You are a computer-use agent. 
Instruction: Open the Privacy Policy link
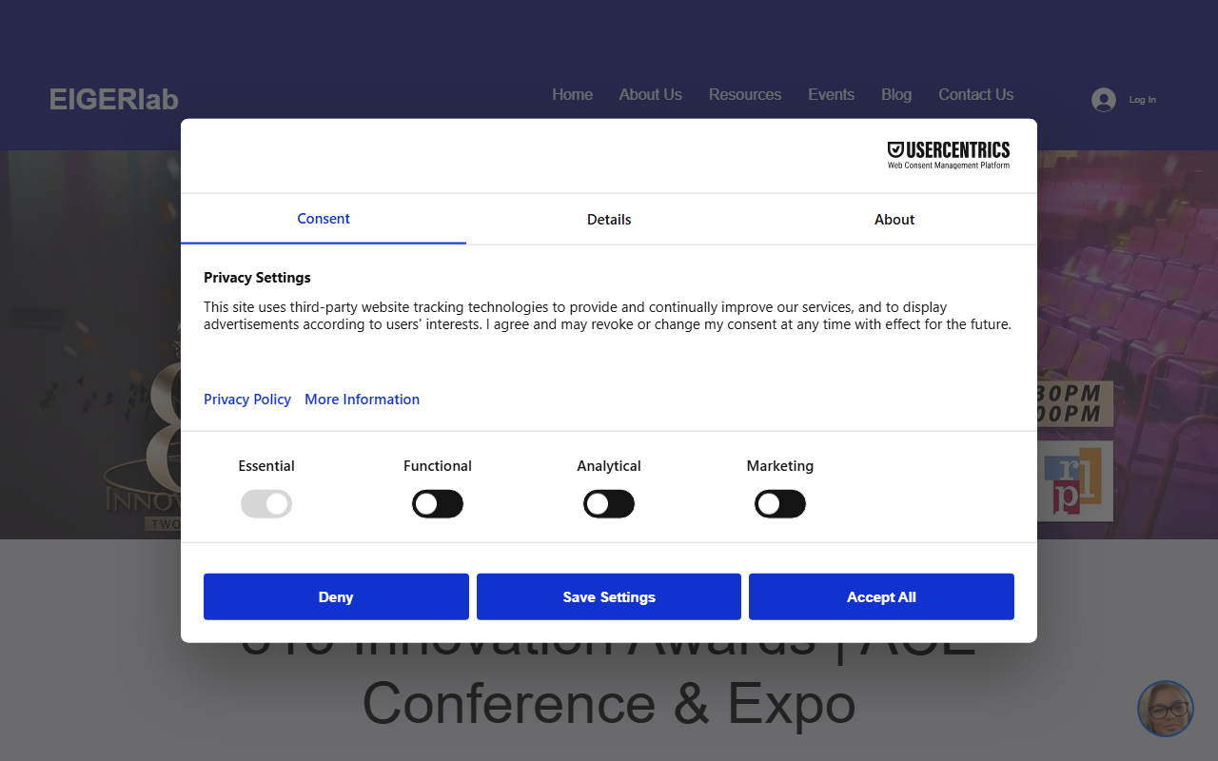pyautogui.click(x=247, y=400)
